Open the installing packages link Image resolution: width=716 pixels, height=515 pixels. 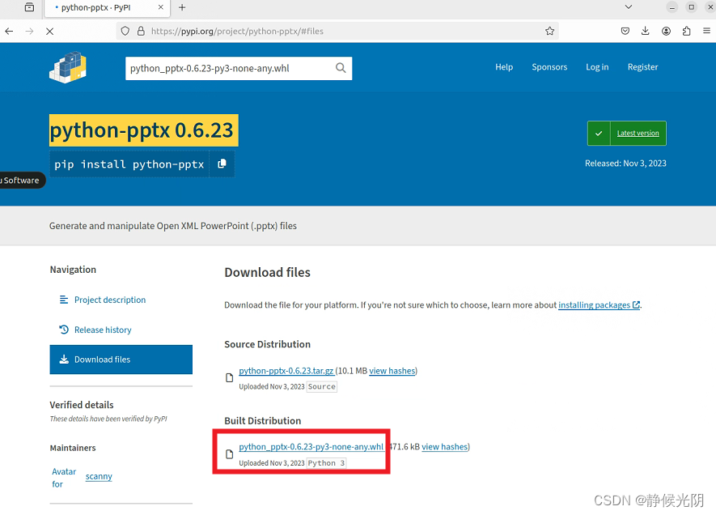[599, 304]
